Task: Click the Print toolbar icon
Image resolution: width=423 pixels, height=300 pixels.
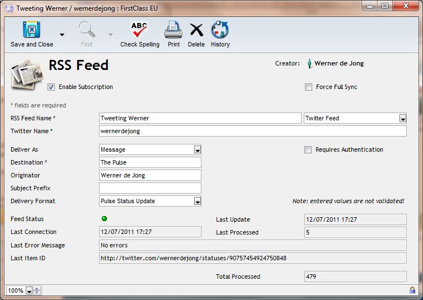Action: tap(173, 30)
